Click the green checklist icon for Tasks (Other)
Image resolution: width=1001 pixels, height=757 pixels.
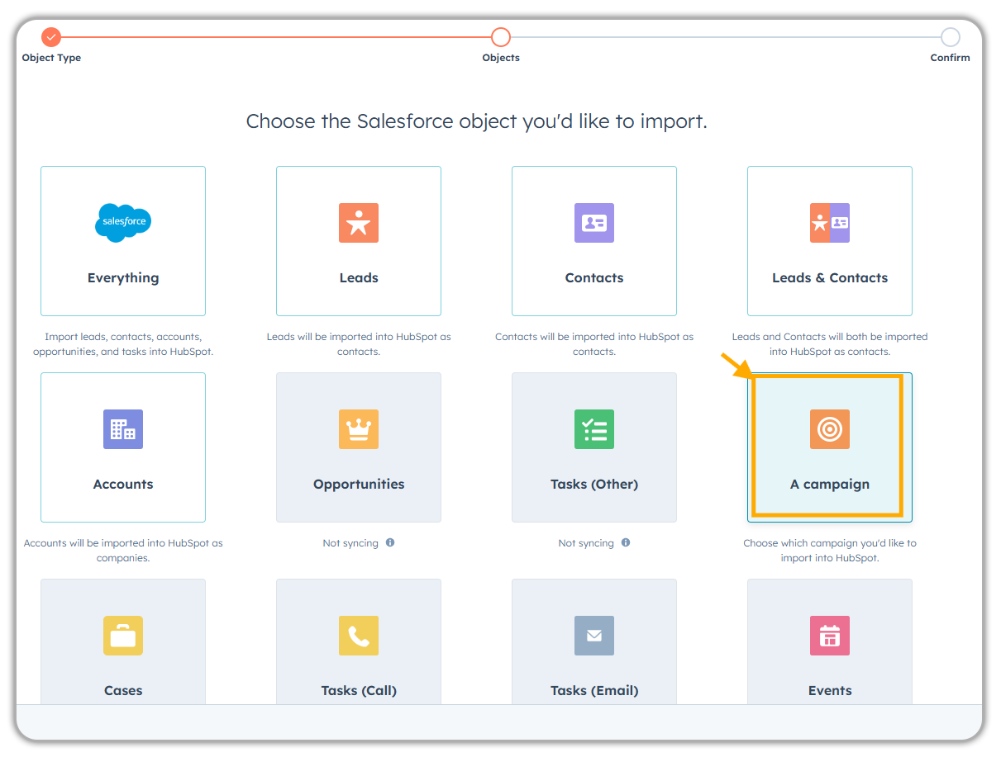[x=593, y=428]
